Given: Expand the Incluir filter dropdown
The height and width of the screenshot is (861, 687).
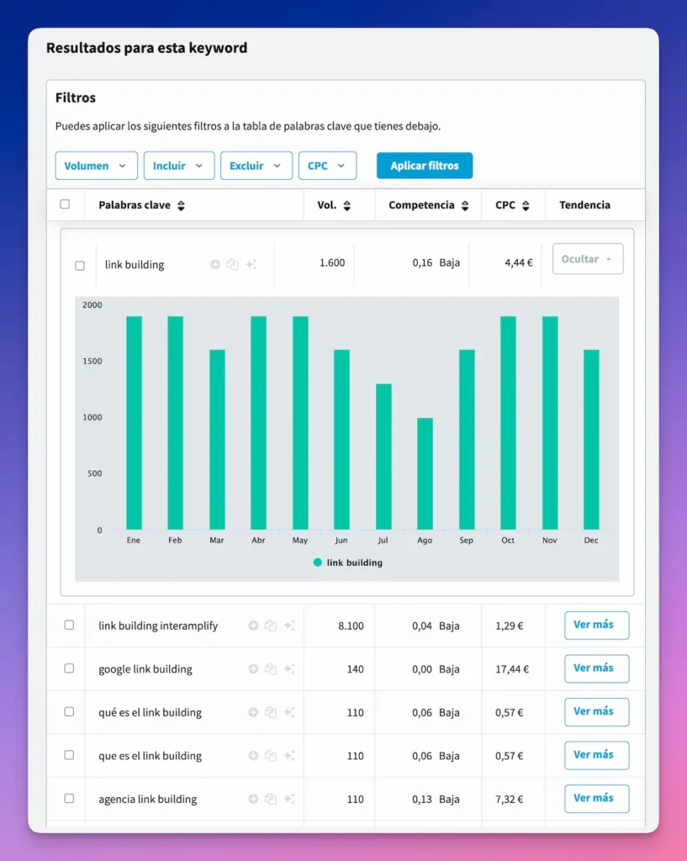Looking at the screenshot, I should click(x=178, y=166).
